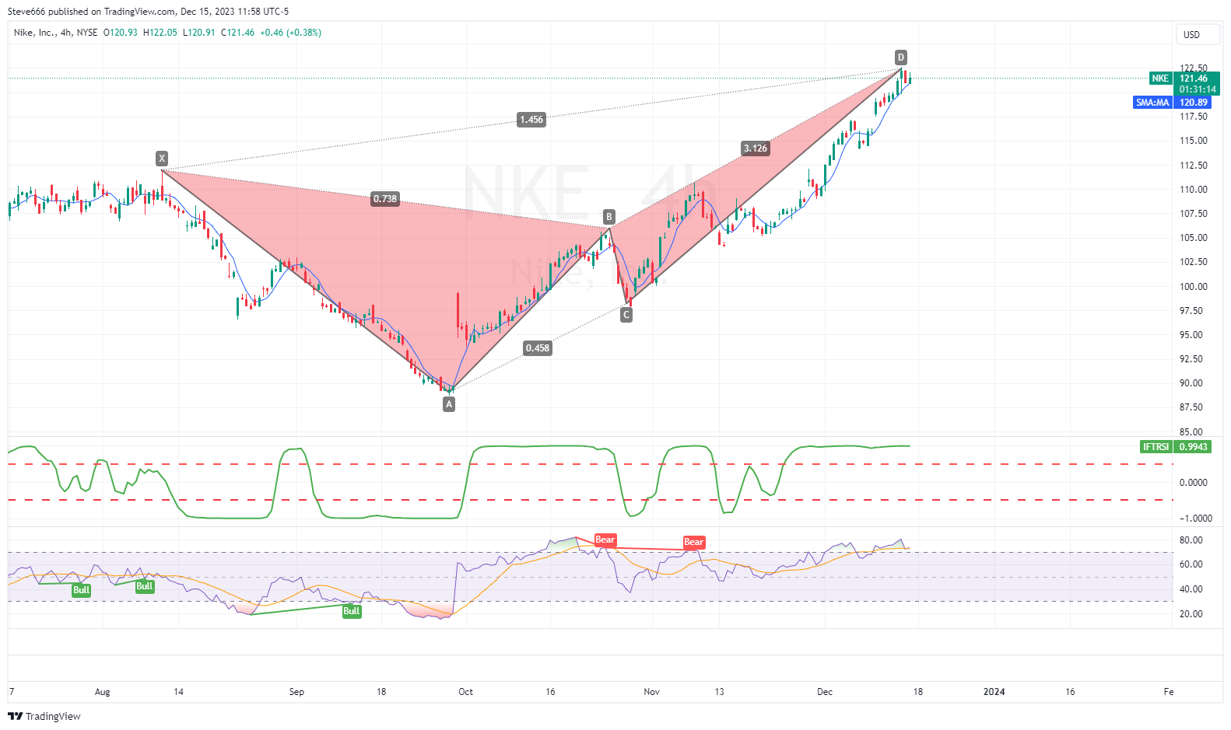
Task: Click the Bull divergence label under September RSI
Action: [x=352, y=611]
